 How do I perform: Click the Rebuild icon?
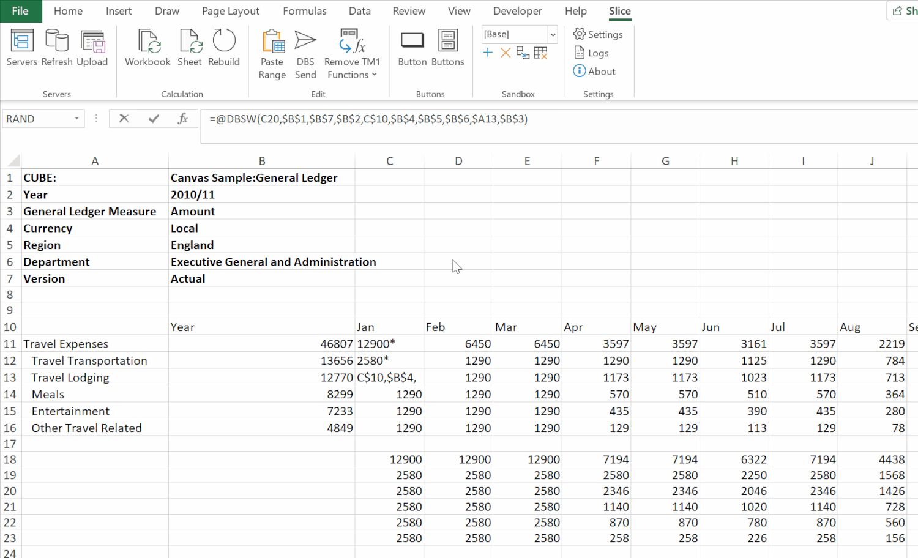(x=224, y=48)
